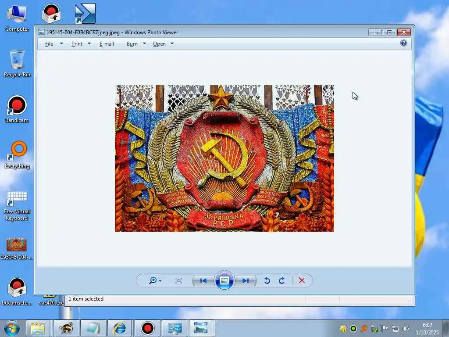Expand the Print dropdown arrow
The height and width of the screenshot is (337, 449).
[89, 44]
